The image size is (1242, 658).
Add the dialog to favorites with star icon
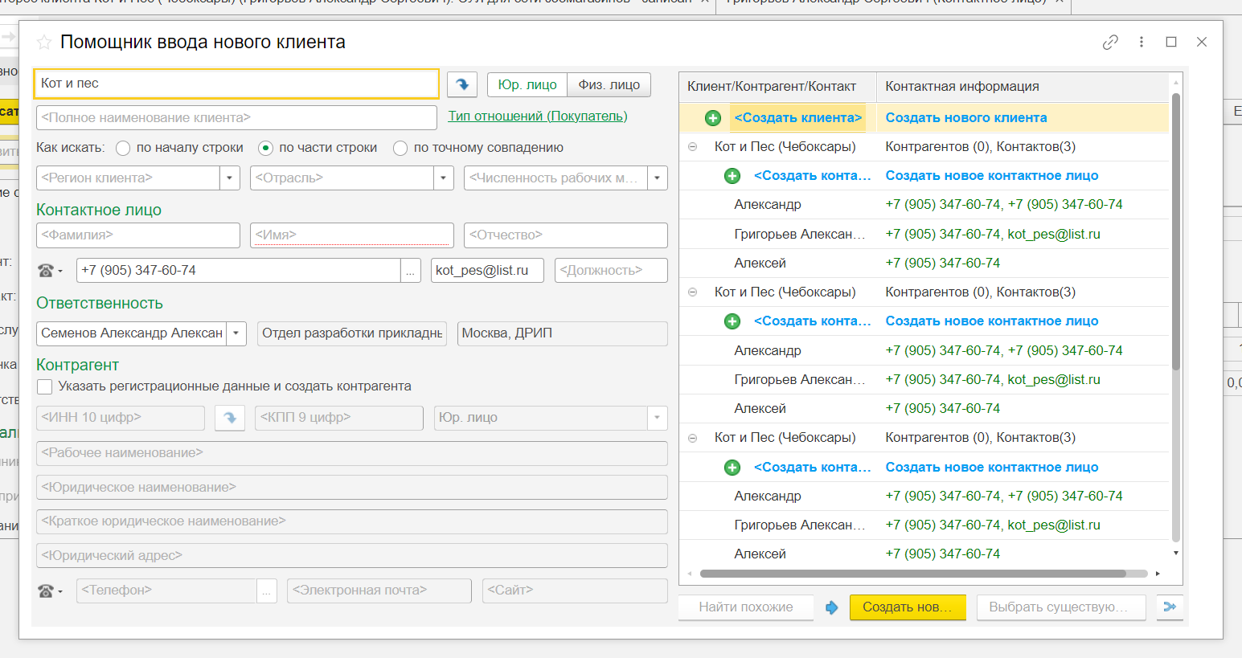[x=44, y=43]
